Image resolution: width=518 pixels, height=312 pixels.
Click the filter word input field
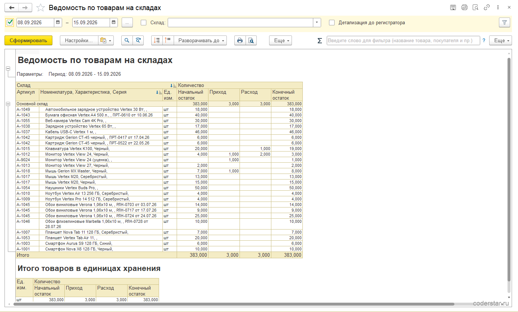coord(403,41)
